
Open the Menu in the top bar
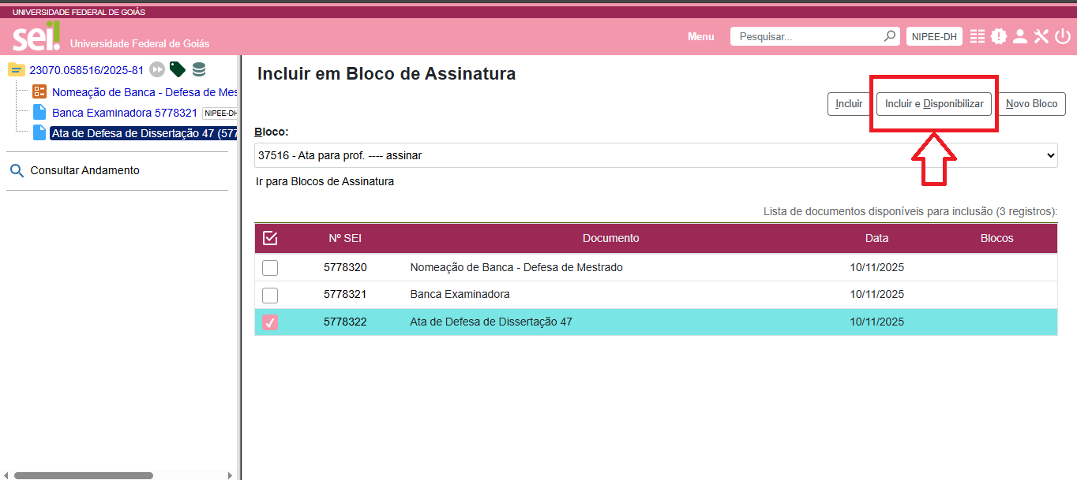(x=700, y=36)
